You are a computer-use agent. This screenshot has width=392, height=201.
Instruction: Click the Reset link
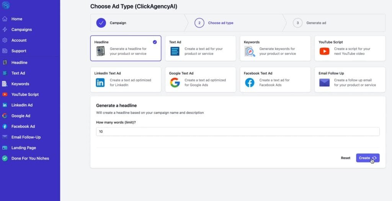tap(345, 158)
